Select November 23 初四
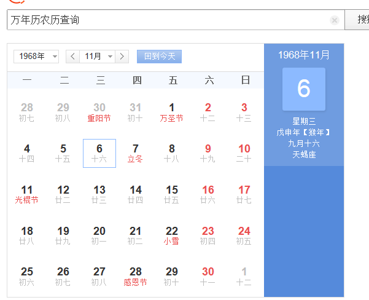Viewport: 369px width, 300px height. (x=208, y=235)
